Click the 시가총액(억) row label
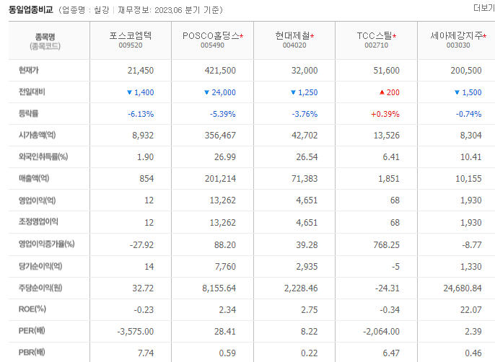 pyautogui.click(x=38, y=135)
